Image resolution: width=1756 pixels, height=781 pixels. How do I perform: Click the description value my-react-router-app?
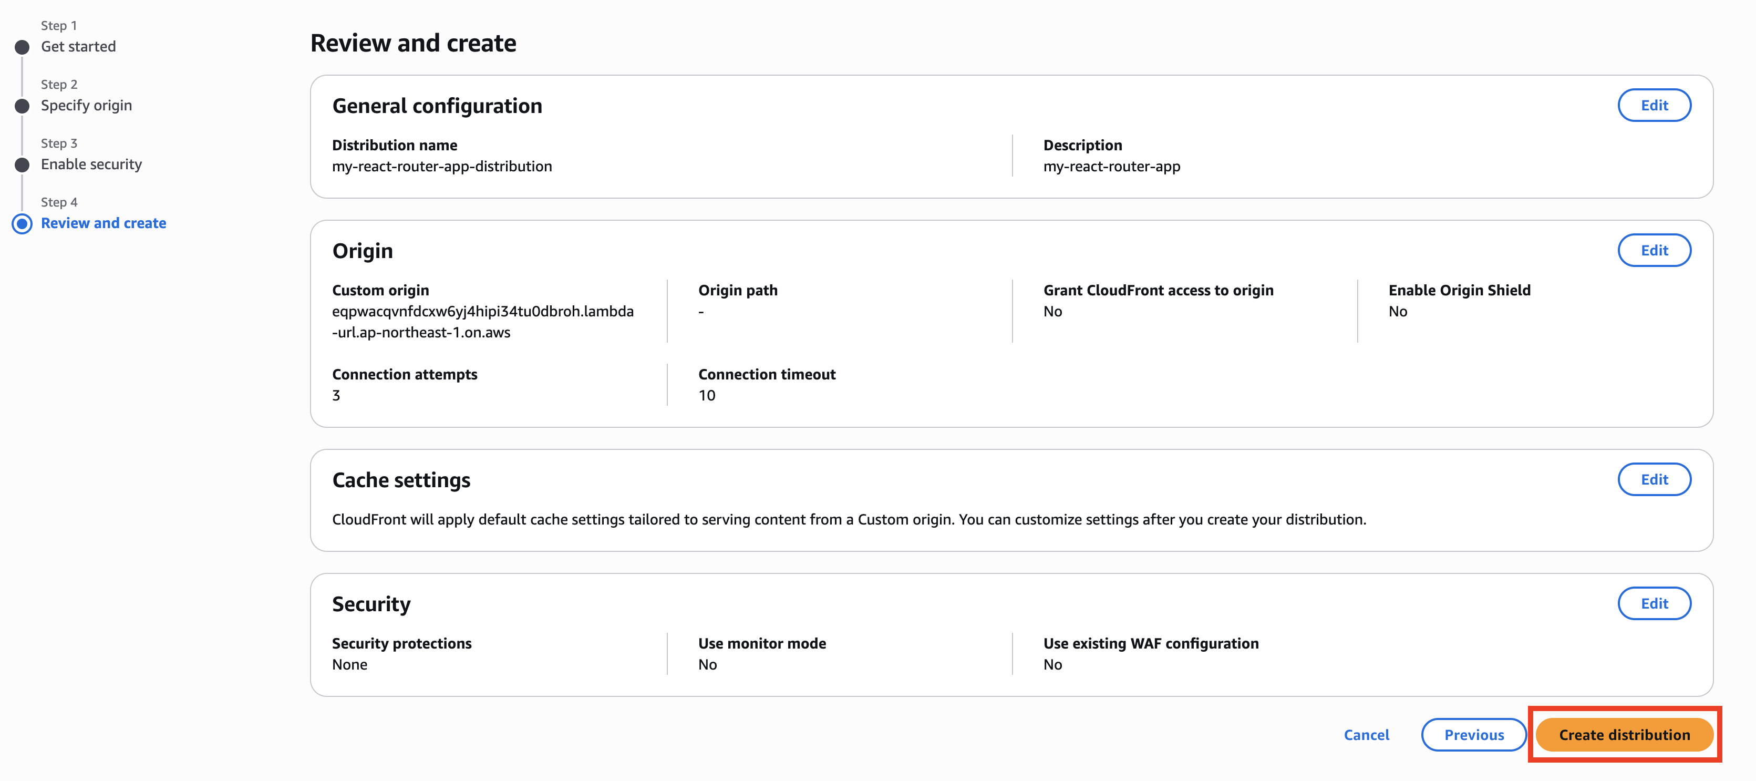point(1111,167)
